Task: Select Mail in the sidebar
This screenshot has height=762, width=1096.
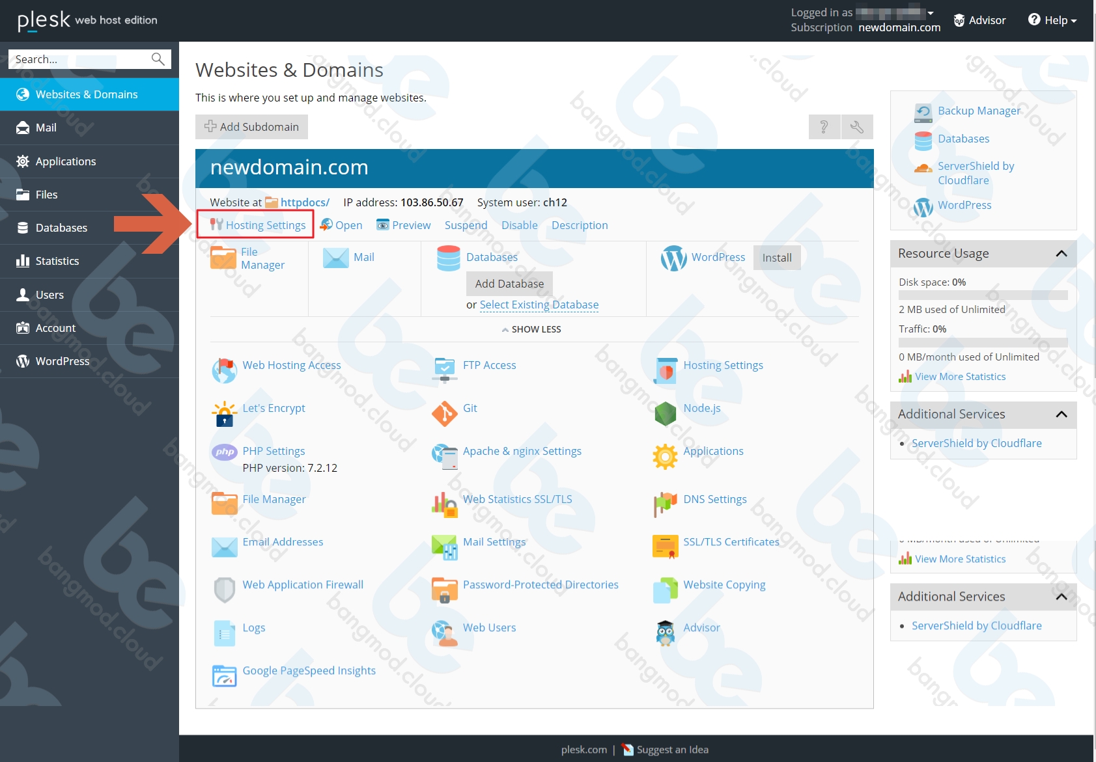Action: (x=90, y=128)
